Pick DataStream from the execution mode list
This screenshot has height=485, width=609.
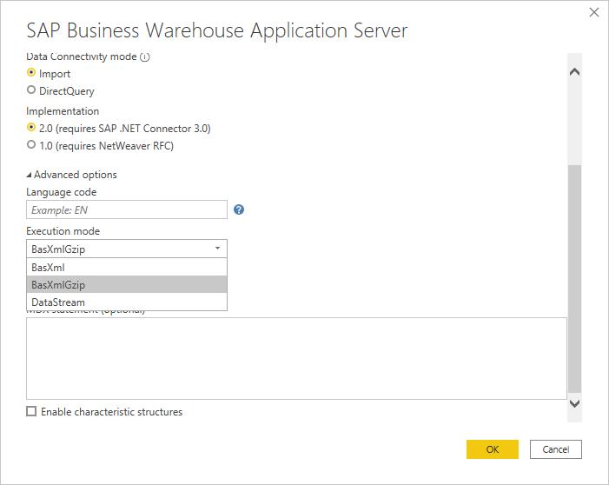127,302
